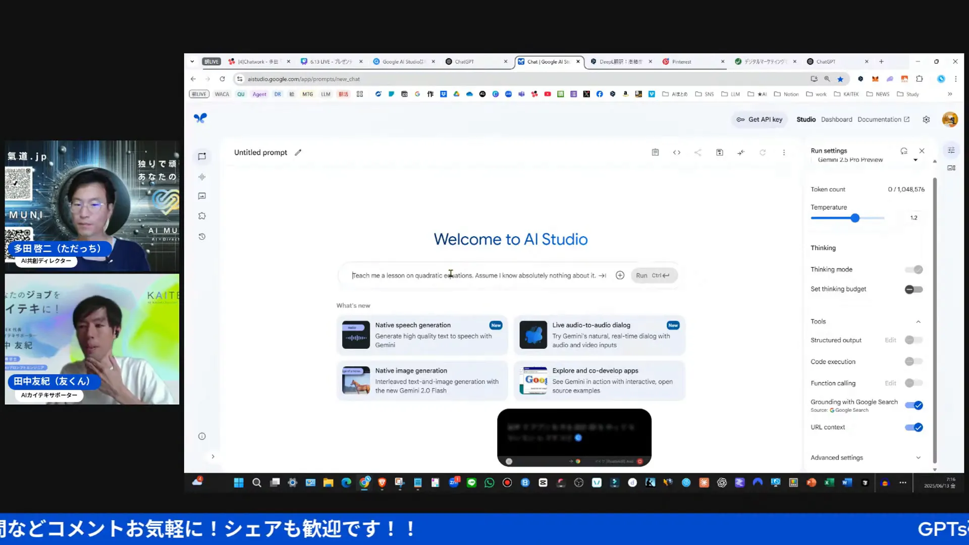Toggle Thinking mode switch

coord(914,269)
